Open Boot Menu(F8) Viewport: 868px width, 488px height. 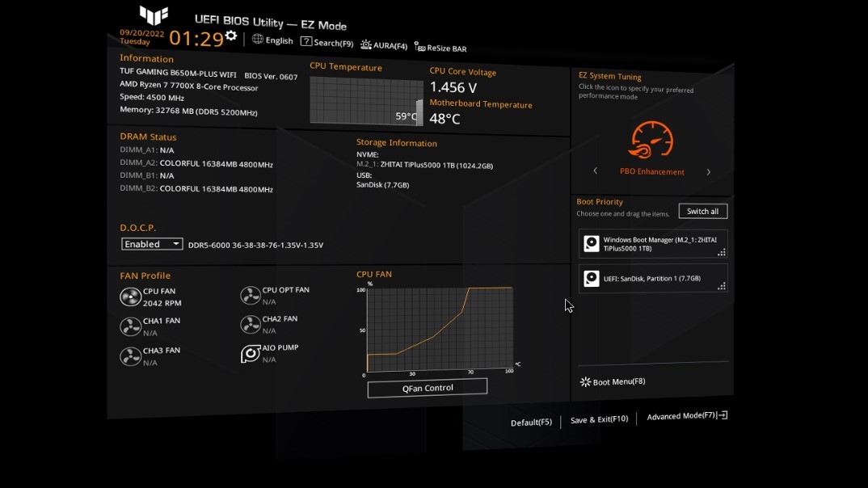click(619, 382)
